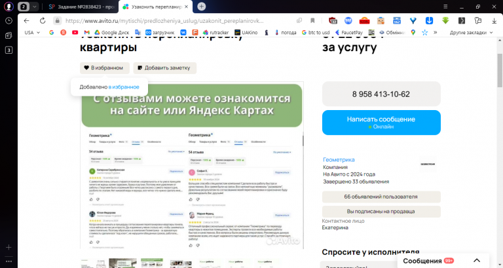Screen dimensions: 503x268
Task: Open the orange red-badge extension icon
Action: [x=364, y=21]
